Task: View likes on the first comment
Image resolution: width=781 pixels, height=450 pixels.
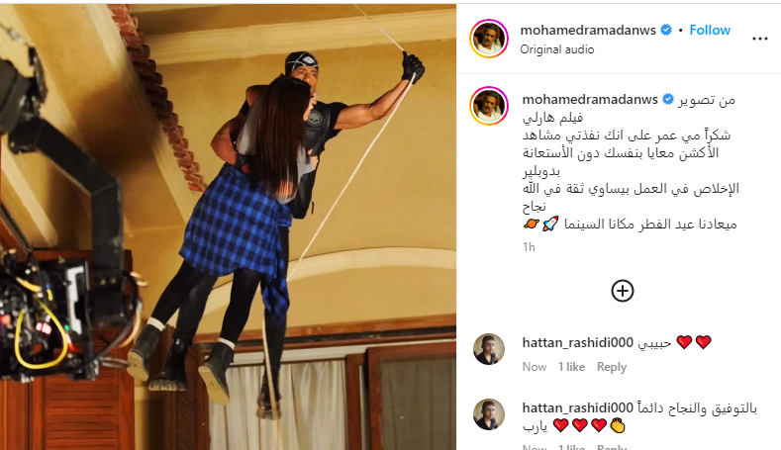Action: tap(571, 367)
